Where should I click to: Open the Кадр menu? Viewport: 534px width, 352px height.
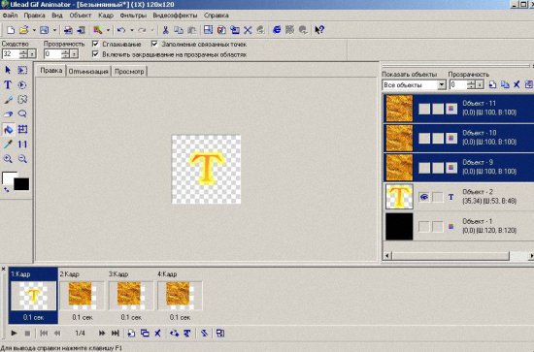(x=106, y=16)
